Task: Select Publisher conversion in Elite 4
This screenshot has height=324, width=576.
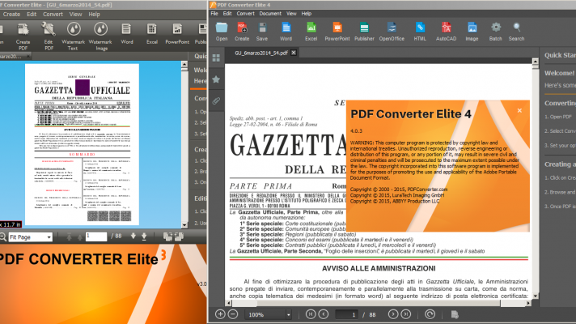Action: (364, 32)
